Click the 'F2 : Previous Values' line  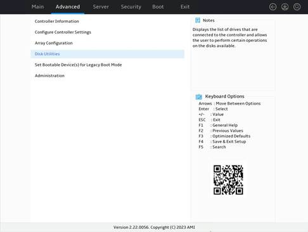[221, 131]
